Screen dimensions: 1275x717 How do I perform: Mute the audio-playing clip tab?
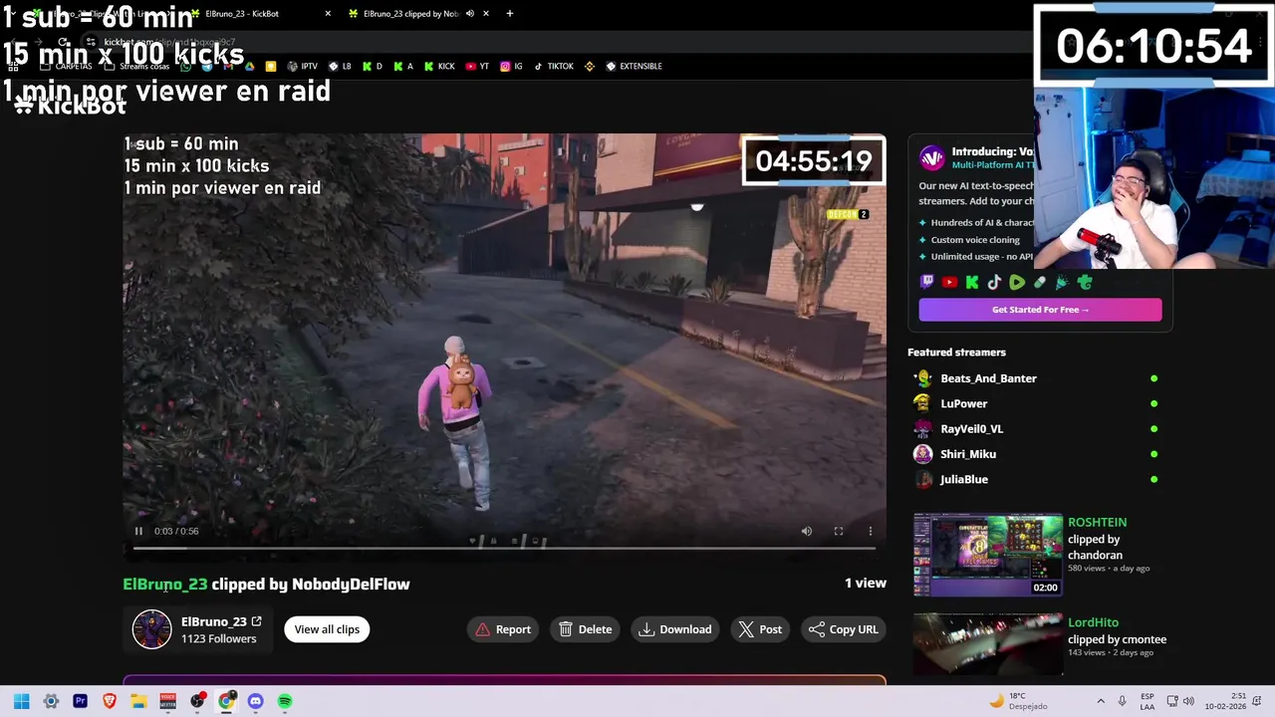472,14
